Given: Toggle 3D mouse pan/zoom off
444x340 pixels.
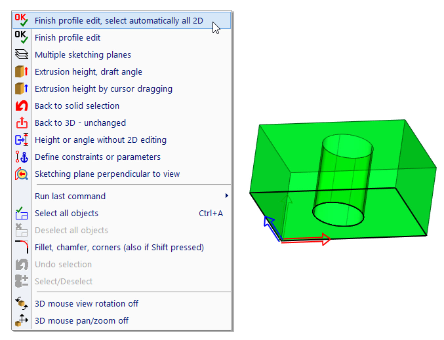Looking at the screenshot, I should 81,321.
